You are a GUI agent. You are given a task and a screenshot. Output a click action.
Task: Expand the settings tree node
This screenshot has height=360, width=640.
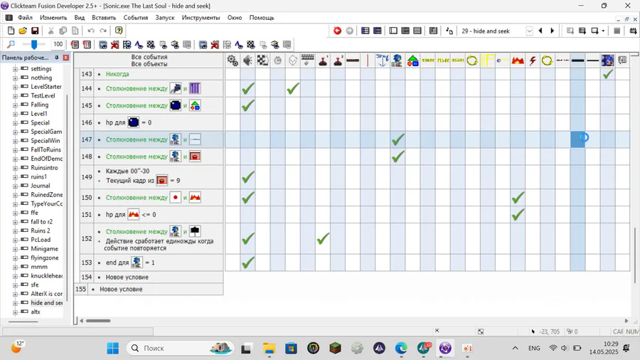pyautogui.click(x=15, y=69)
